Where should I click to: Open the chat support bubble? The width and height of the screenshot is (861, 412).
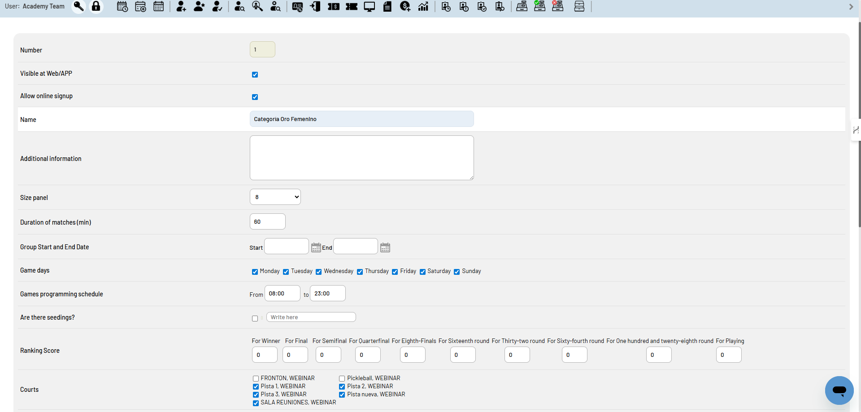(x=839, y=390)
